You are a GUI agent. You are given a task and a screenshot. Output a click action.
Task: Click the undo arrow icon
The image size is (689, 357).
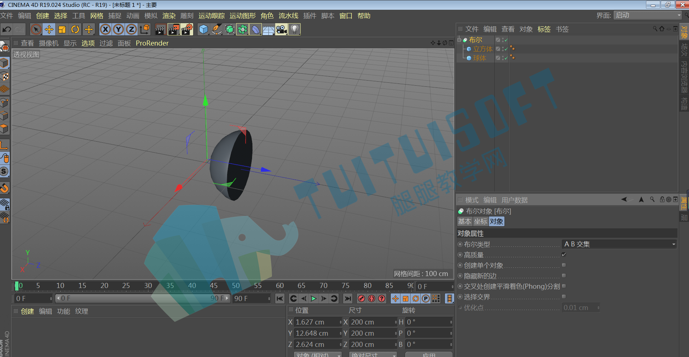point(7,29)
